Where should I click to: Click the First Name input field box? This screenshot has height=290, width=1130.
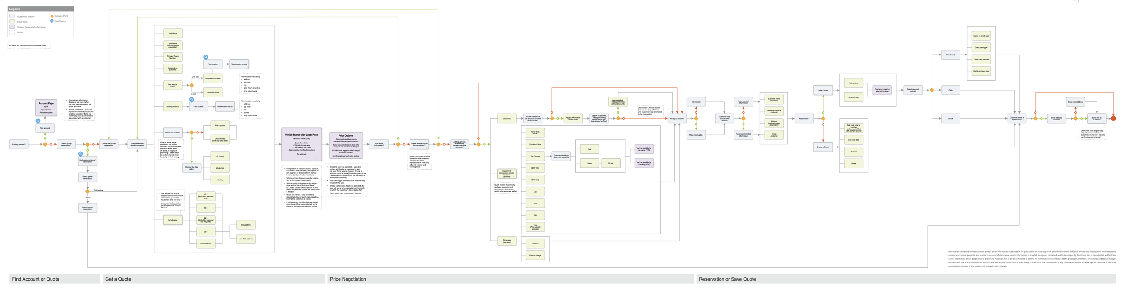pos(173,33)
